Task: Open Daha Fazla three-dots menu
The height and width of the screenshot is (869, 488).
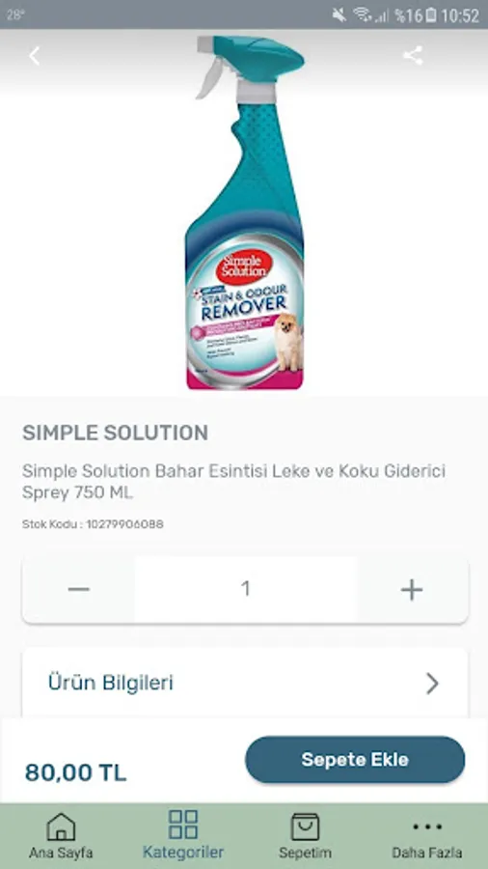Action: coord(426,827)
